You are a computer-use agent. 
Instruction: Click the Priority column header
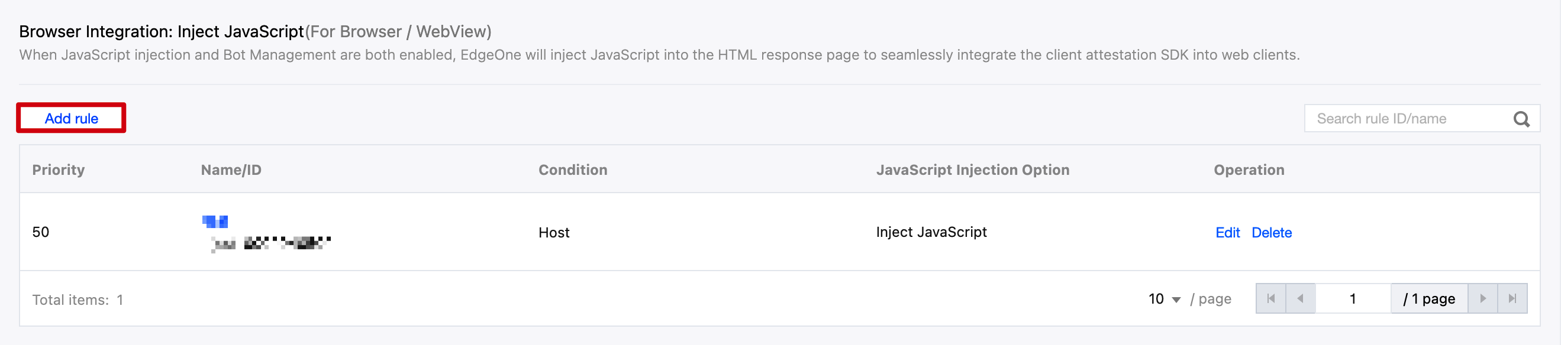(x=58, y=170)
